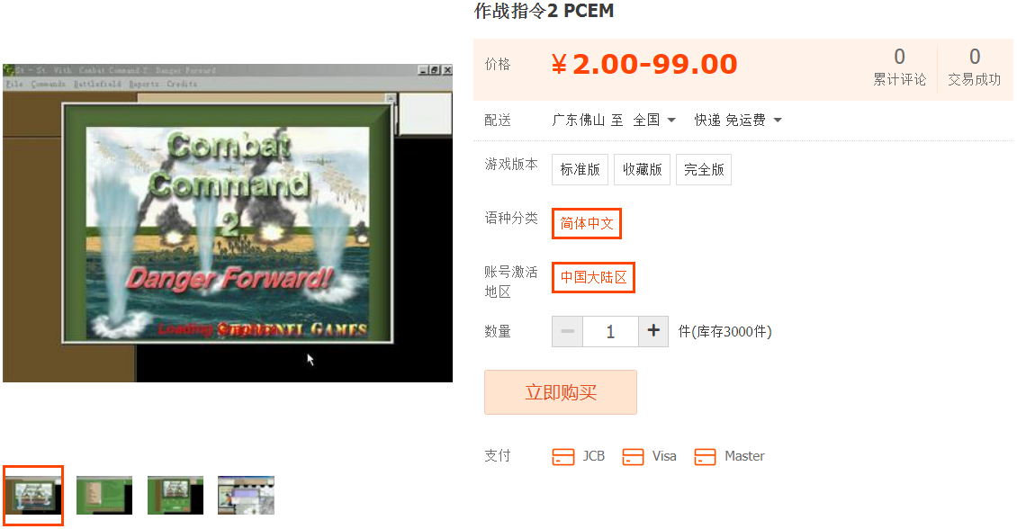This screenshot has height=529, width=1017.
Task: Open the 累计评论 review count
Action: coord(899,67)
